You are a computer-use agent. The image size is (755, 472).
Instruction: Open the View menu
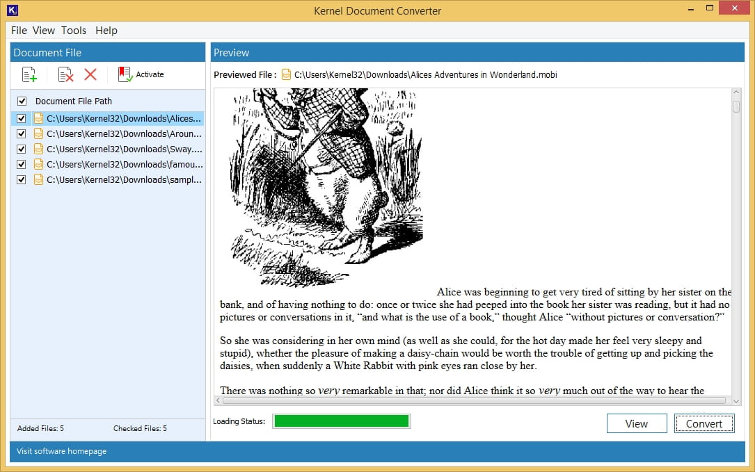tap(44, 31)
